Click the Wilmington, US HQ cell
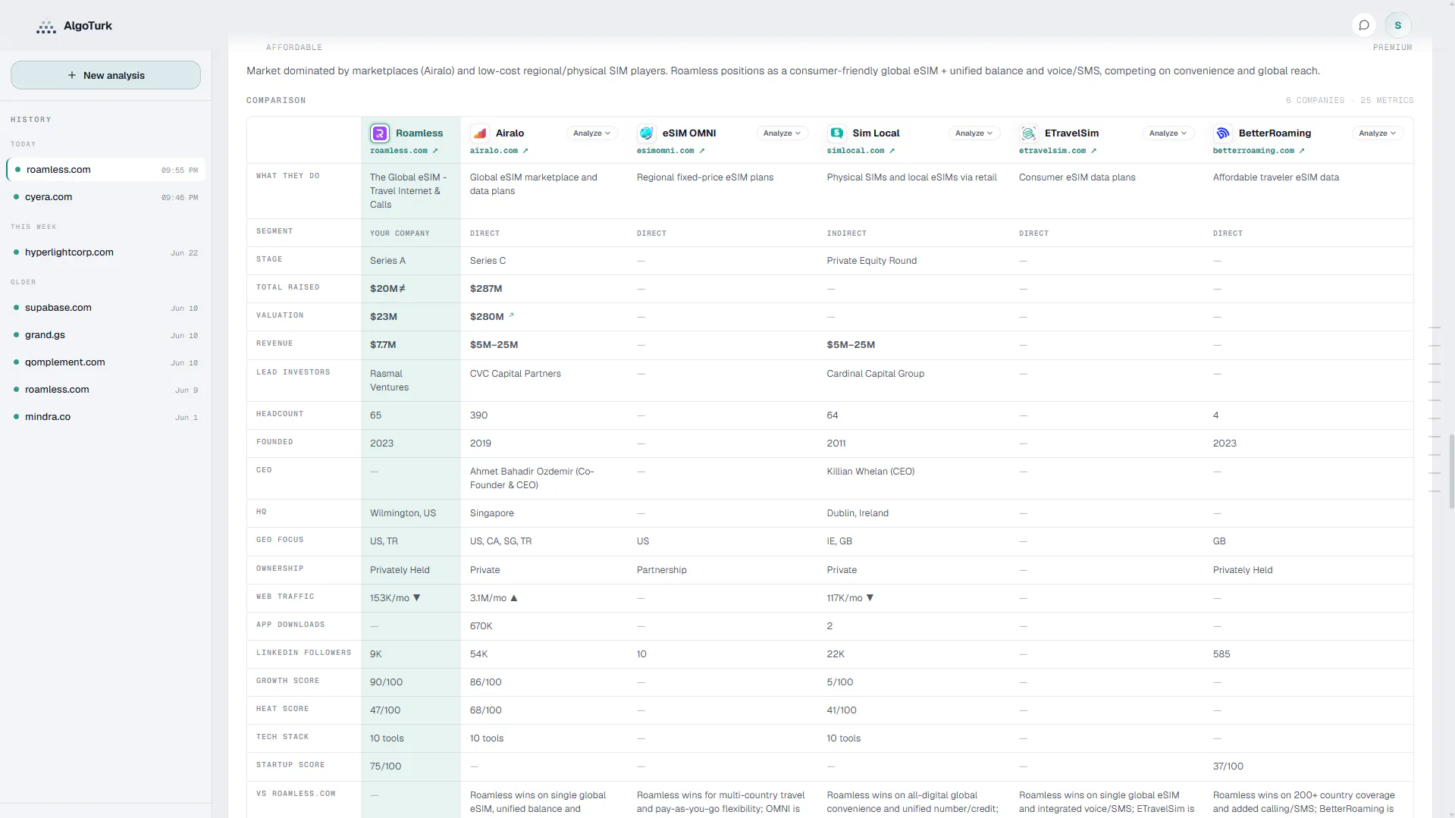1455x818 pixels. coord(403,513)
